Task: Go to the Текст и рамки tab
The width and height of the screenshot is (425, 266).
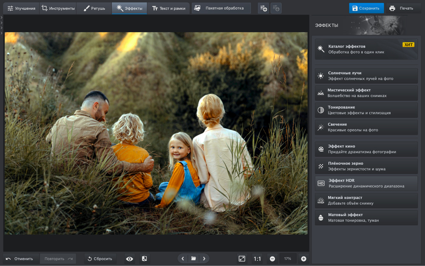Action: pos(169,8)
